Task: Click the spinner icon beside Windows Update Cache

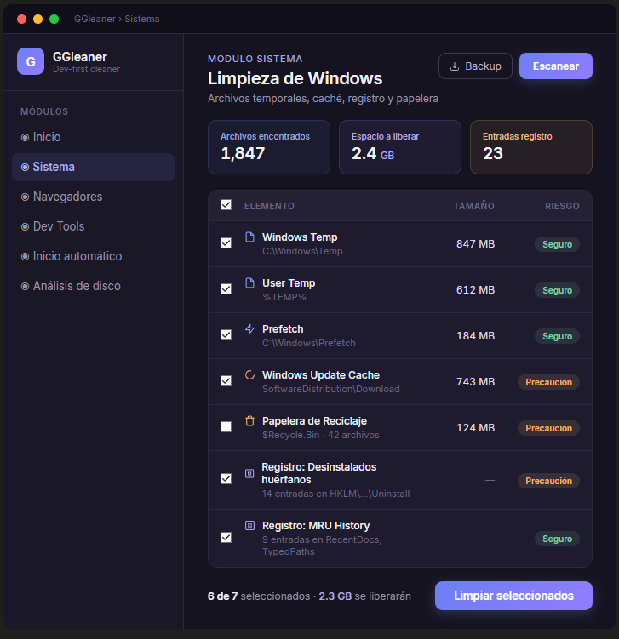Action: pos(249,374)
